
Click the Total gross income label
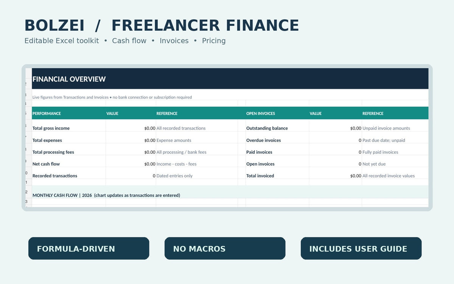[51, 128]
